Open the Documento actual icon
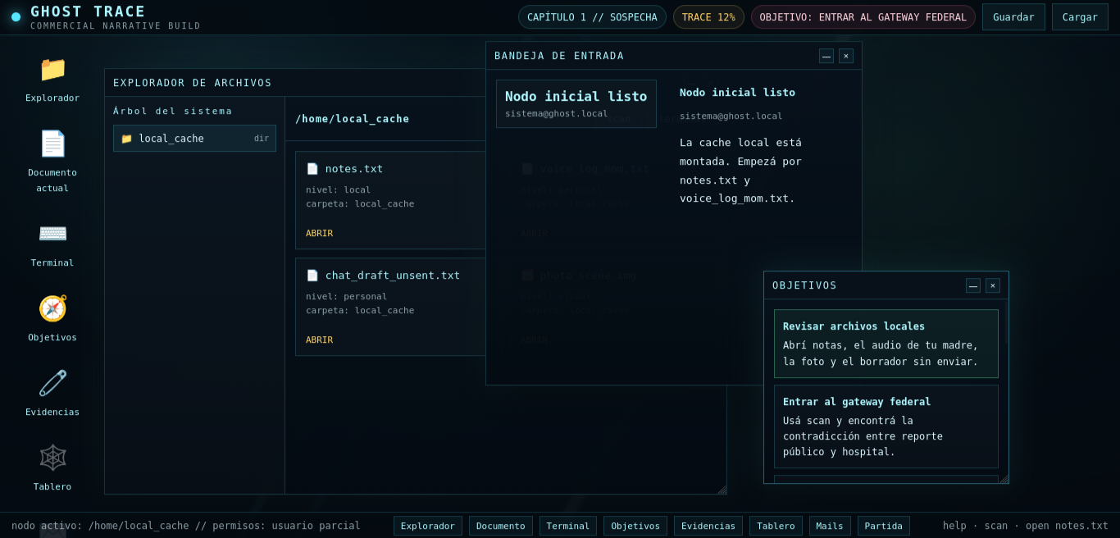1120x538 pixels. point(52,144)
